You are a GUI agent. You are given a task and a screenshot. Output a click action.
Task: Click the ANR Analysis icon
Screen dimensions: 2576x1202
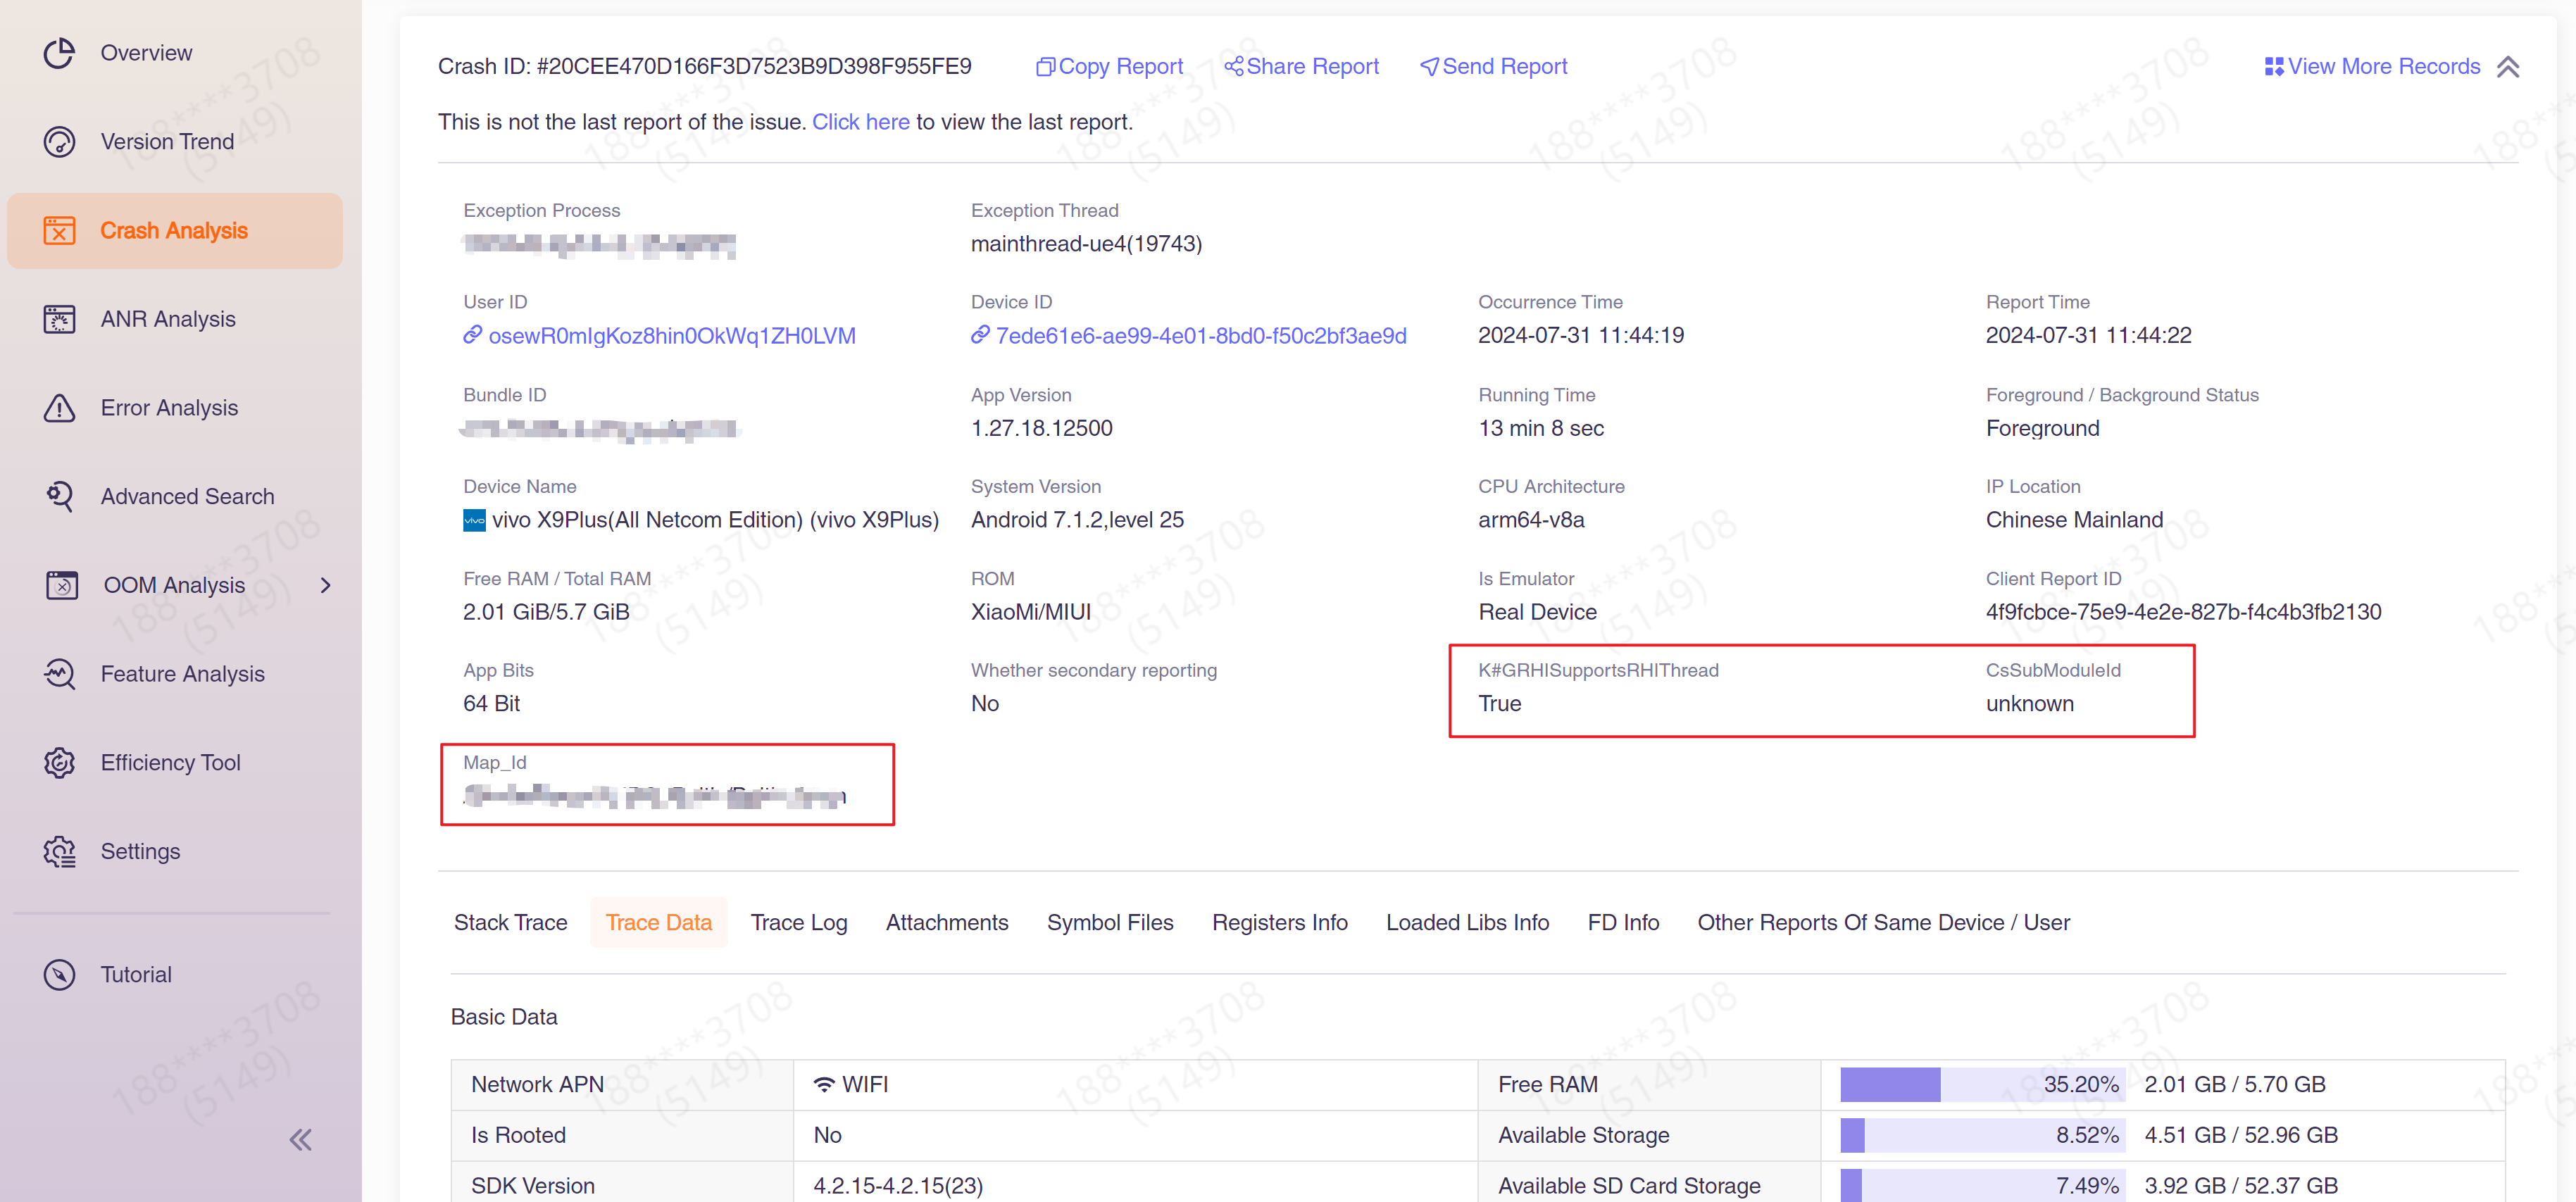pyautogui.click(x=59, y=319)
